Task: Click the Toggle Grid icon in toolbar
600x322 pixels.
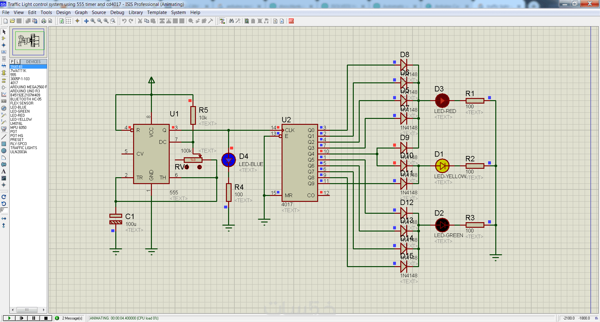Action: pos(68,21)
